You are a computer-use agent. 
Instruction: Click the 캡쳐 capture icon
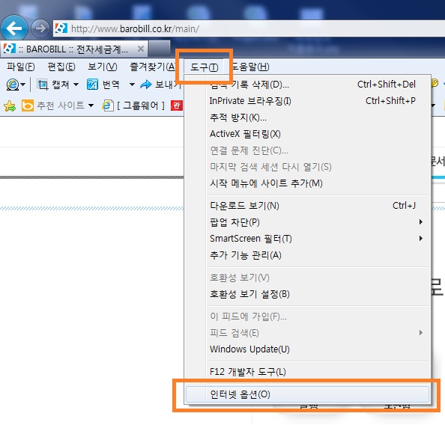pyautogui.click(x=43, y=85)
